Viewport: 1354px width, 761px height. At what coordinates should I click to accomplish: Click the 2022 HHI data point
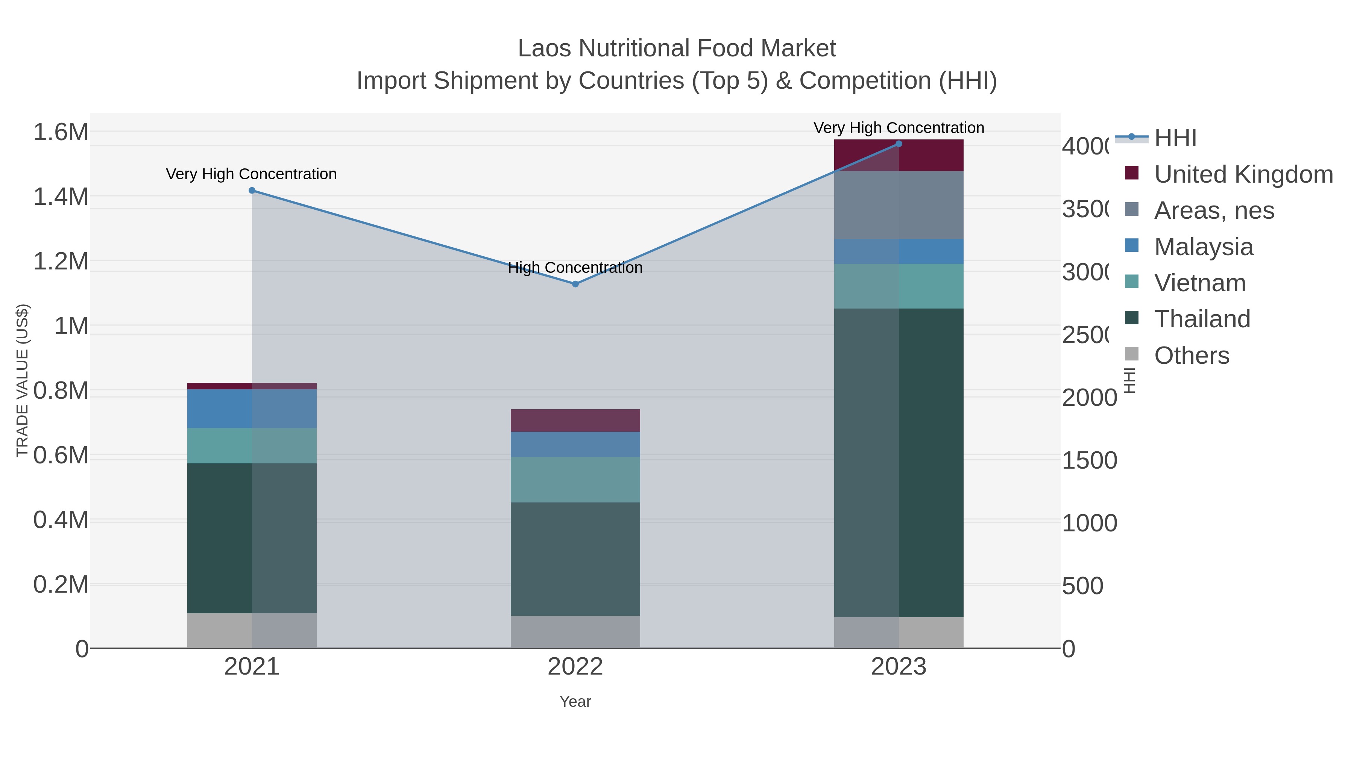coord(575,284)
